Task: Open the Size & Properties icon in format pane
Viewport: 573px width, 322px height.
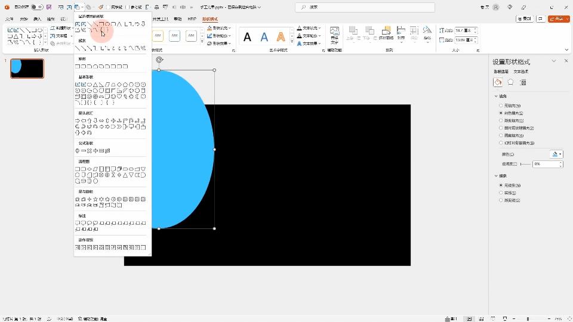Action: point(523,82)
